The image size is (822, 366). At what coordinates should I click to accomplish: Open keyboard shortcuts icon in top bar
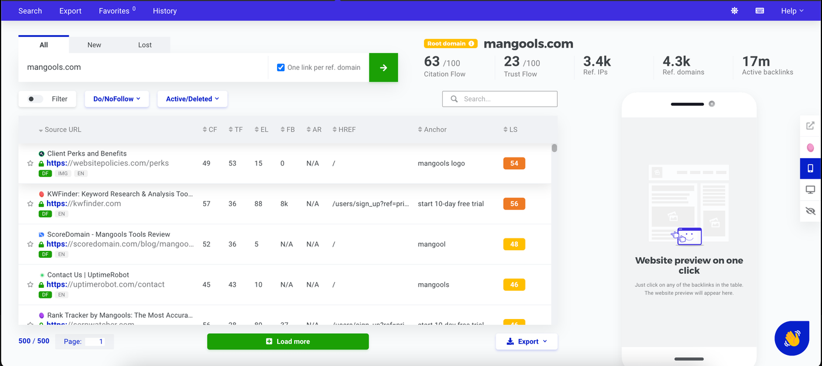[760, 11]
